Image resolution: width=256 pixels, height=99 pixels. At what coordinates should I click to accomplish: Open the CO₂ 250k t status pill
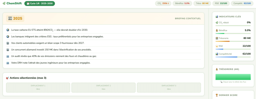coord(163,3)
